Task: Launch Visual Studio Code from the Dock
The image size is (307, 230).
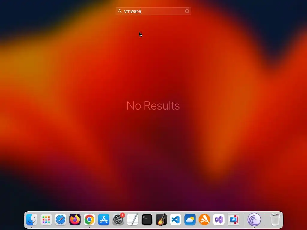Action: 176,220
